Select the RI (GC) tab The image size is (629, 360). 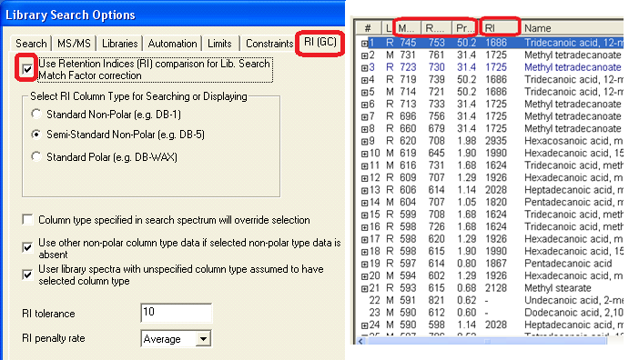pos(320,42)
